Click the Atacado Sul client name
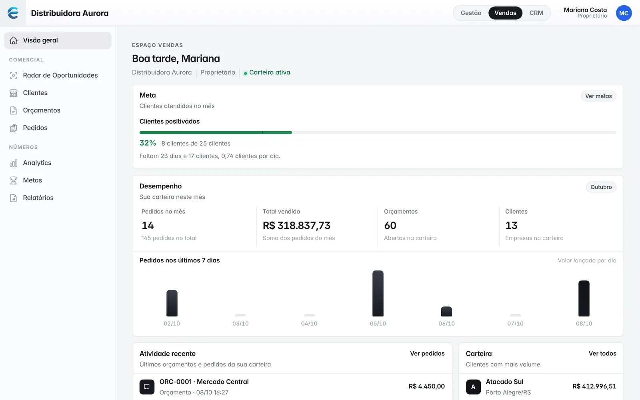The image size is (640, 400). coord(504,382)
